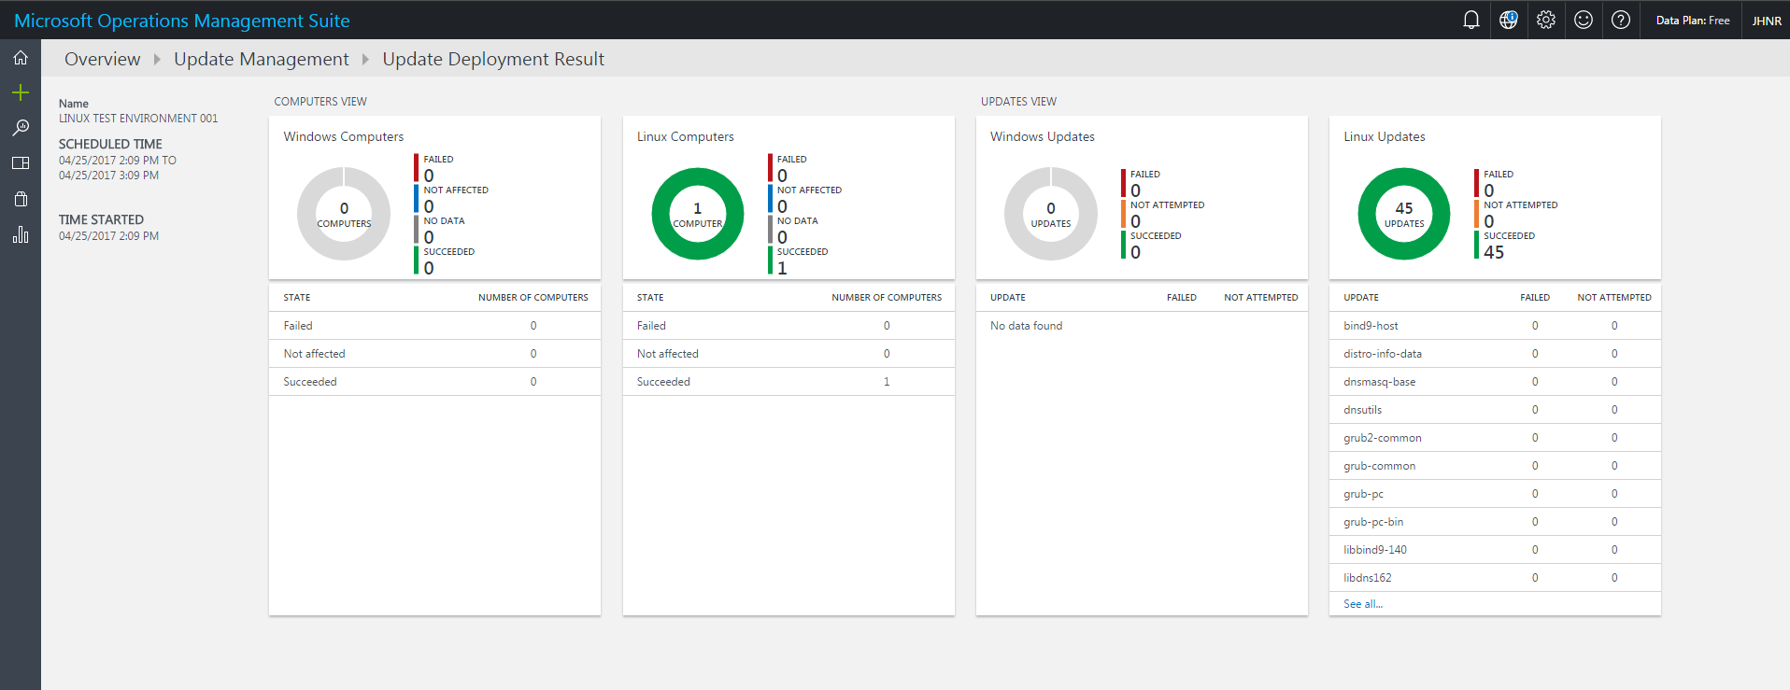Select dnsmasq-base update row
The height and width of the screenshot is (690, 1790).
click(x=1495, y=382)
